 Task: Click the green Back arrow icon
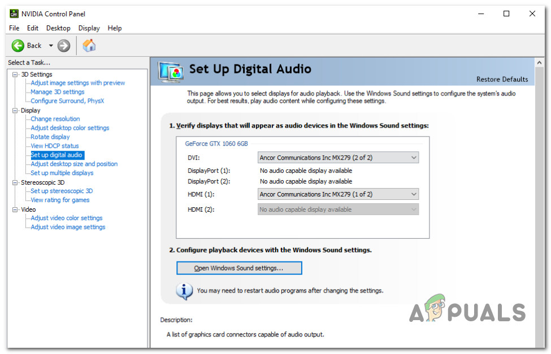[18, 46]
